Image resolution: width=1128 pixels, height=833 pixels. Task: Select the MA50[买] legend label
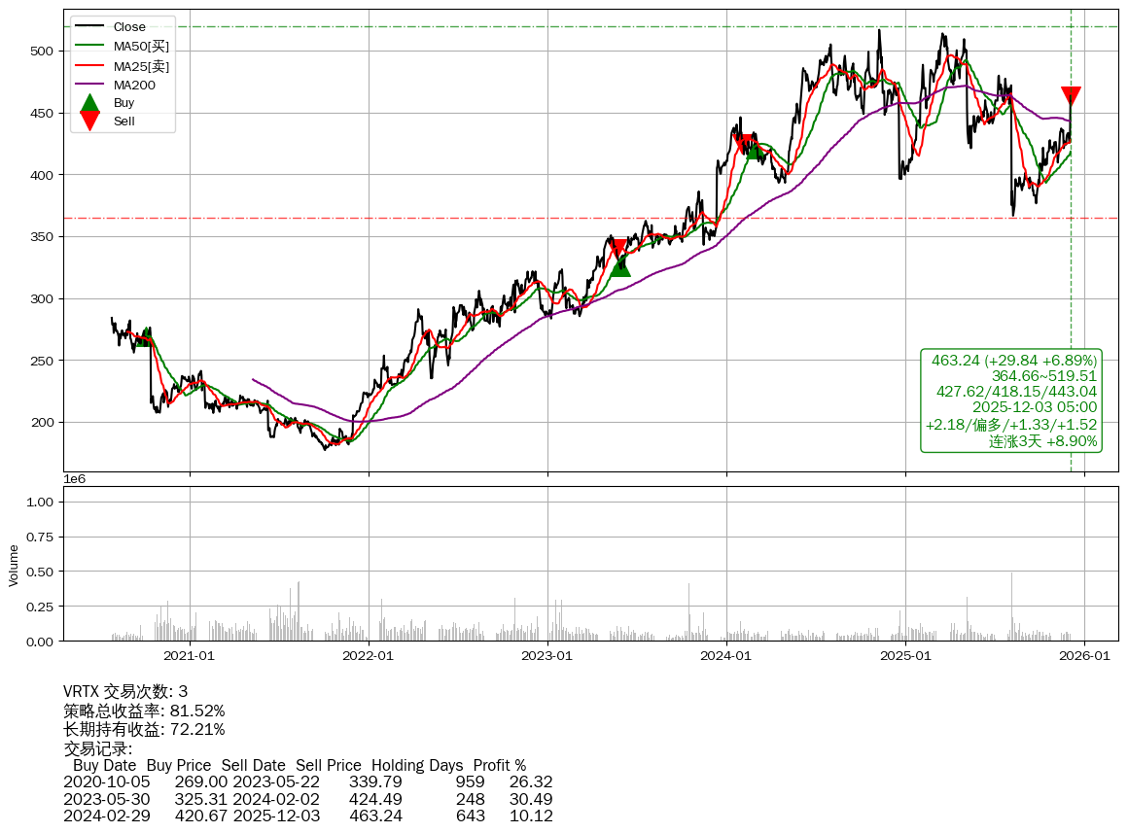coord(141,47)
